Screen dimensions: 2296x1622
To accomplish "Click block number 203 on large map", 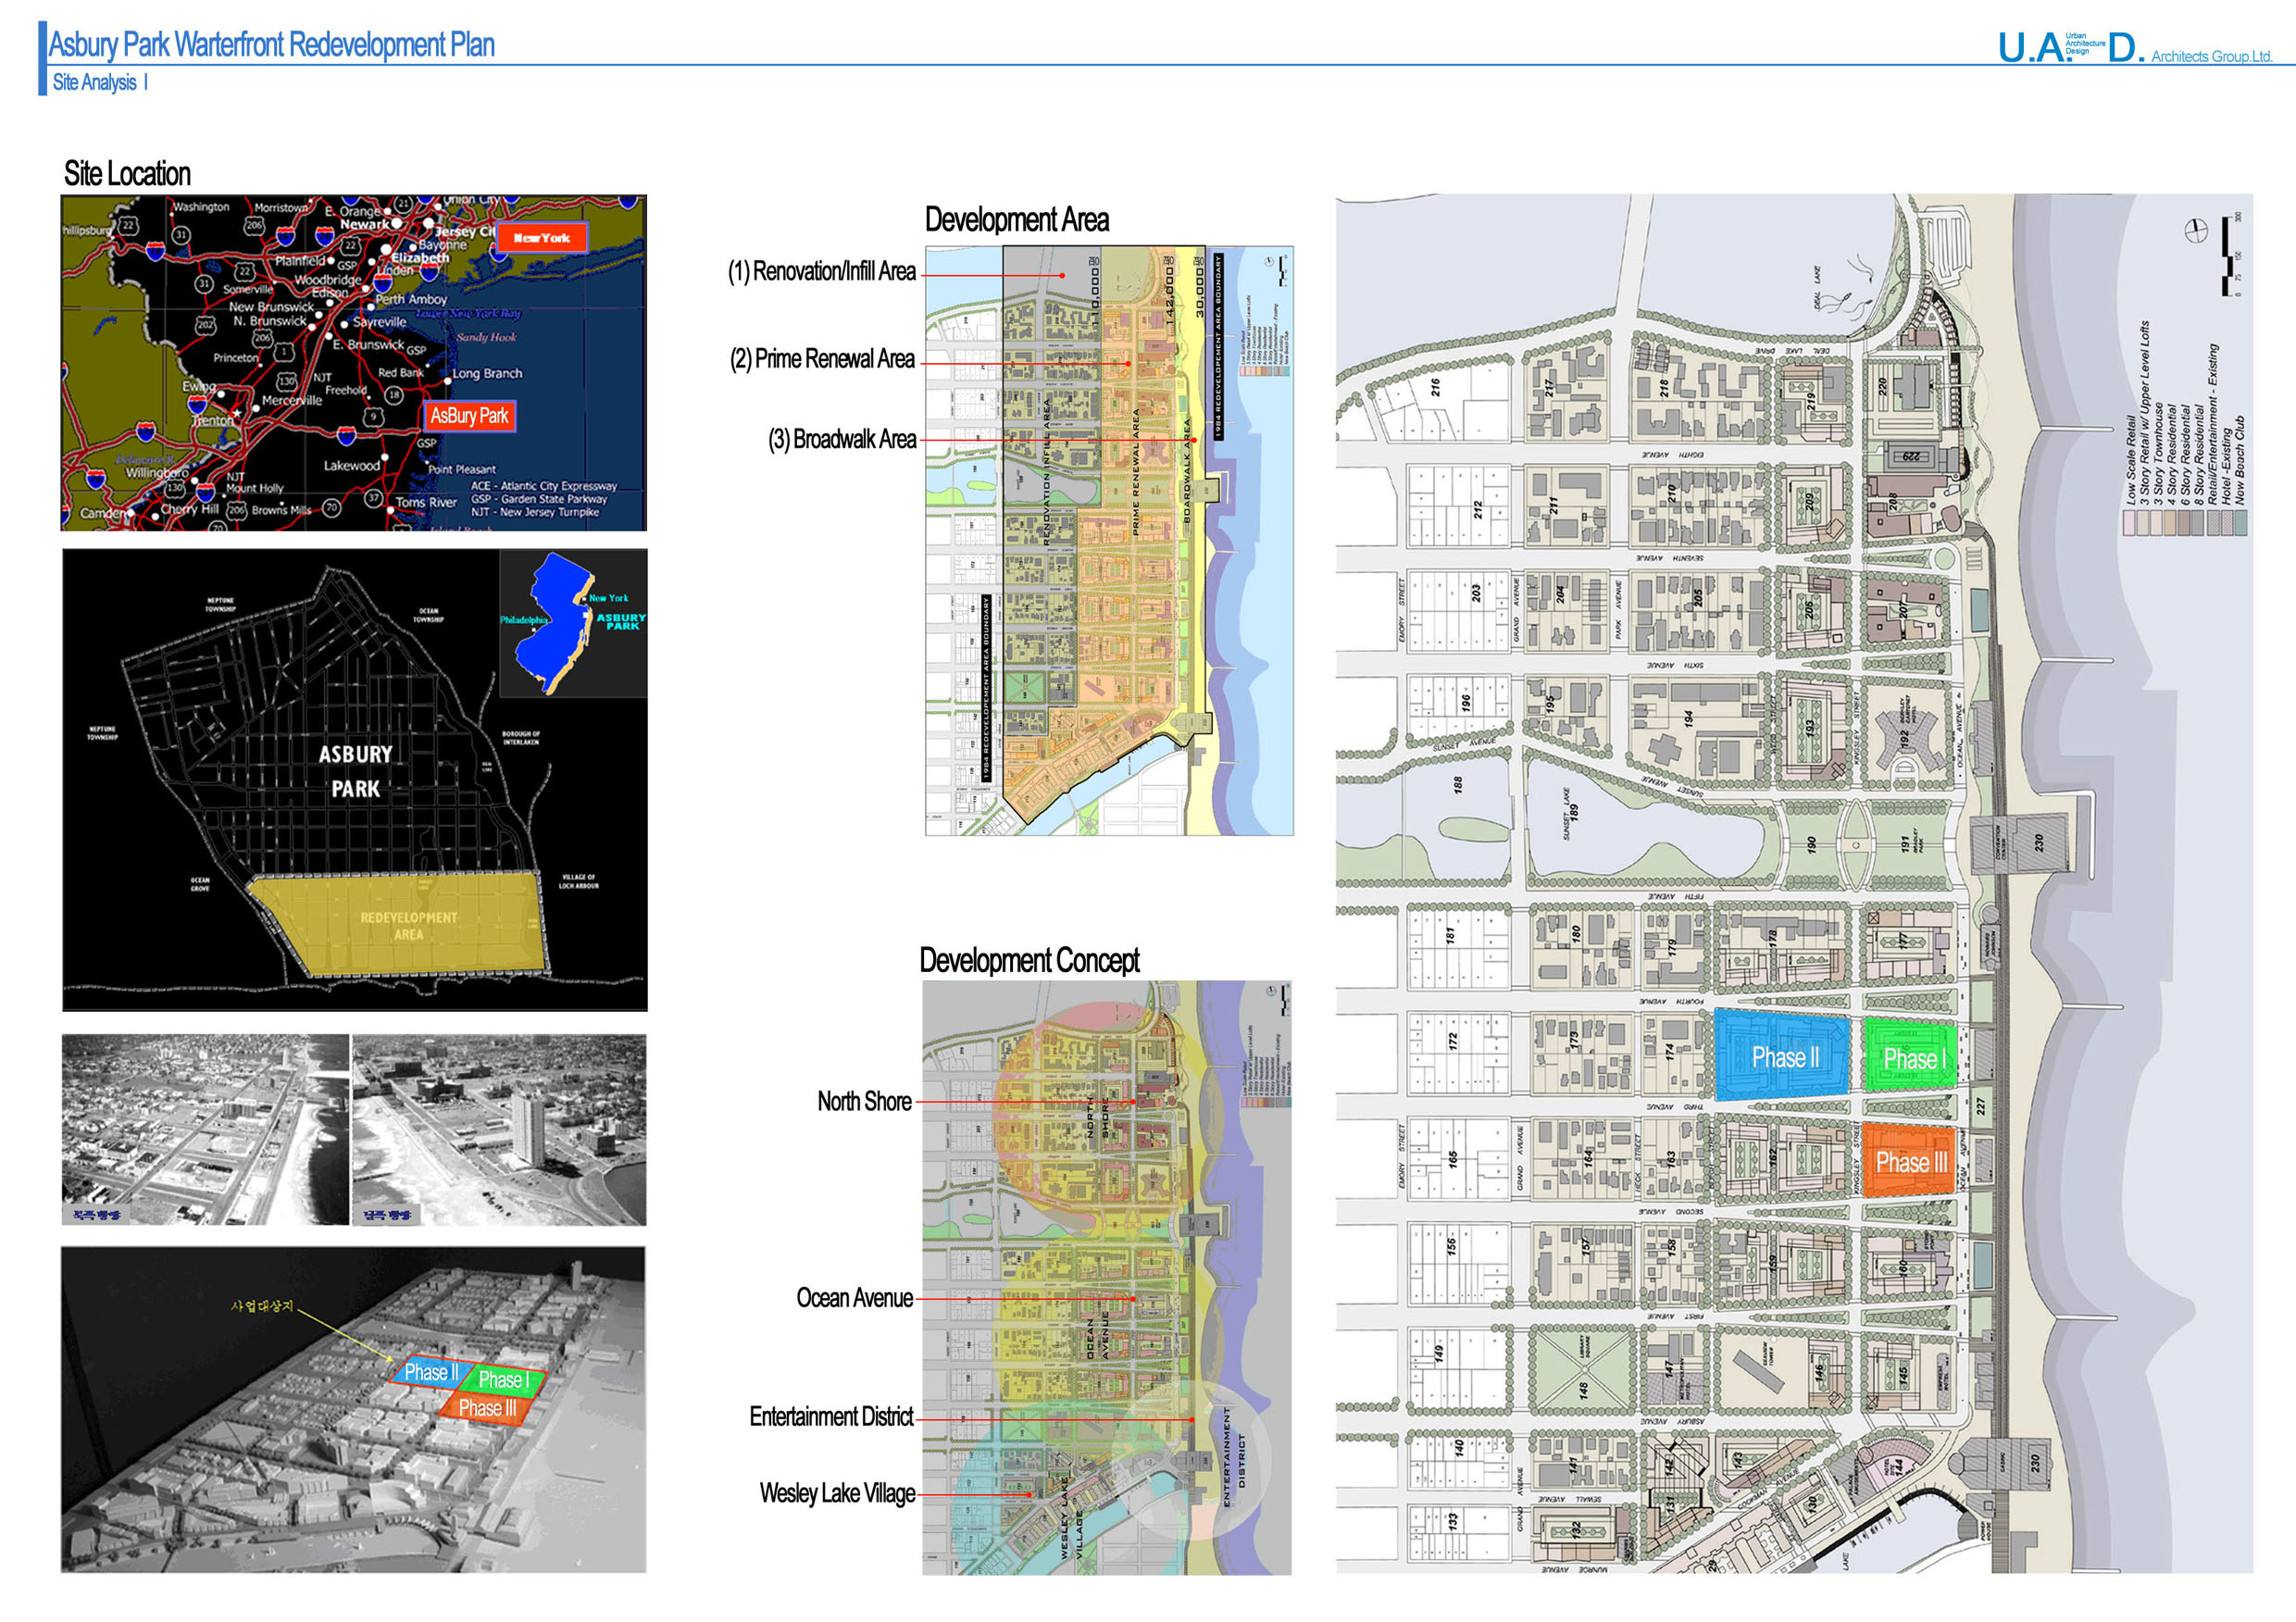I will [x=1476, y=593].
